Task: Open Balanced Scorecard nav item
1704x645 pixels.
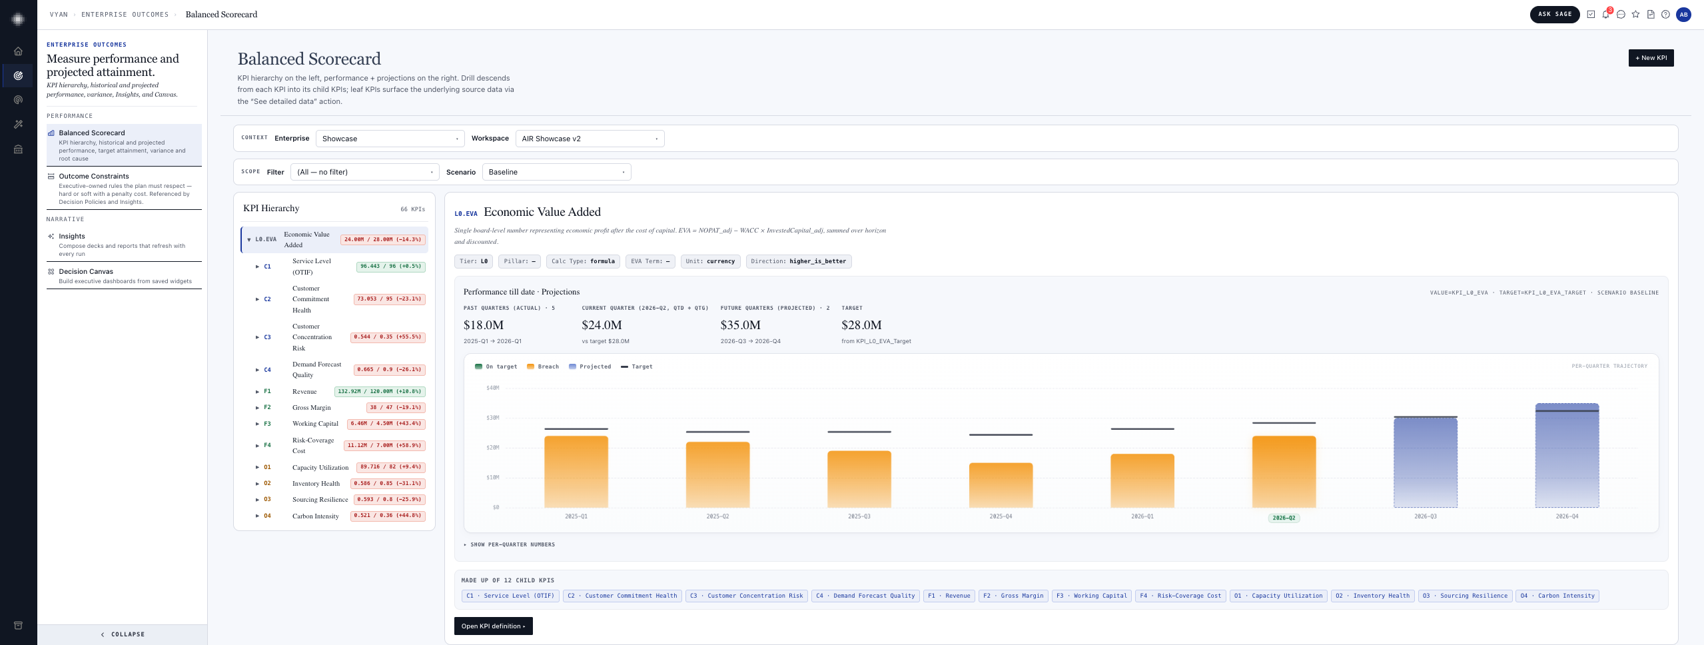Action: [x=124, y=145]
